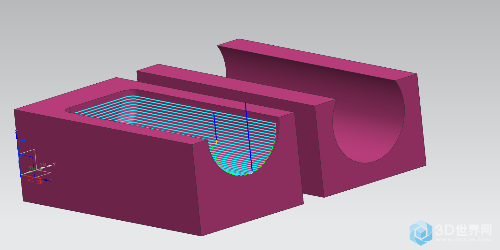500x250 pixels.
Task: Click the ZM axis label
Action: (x=22, y=141)
